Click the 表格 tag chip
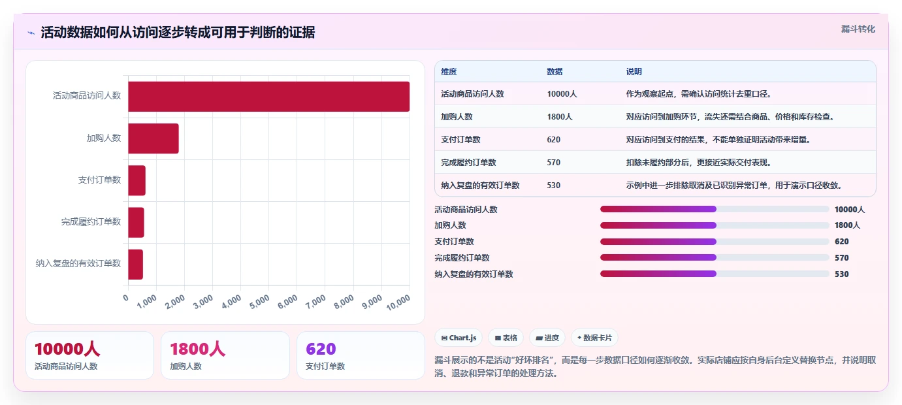Viewport: 902px width, 405px height. 506,338
